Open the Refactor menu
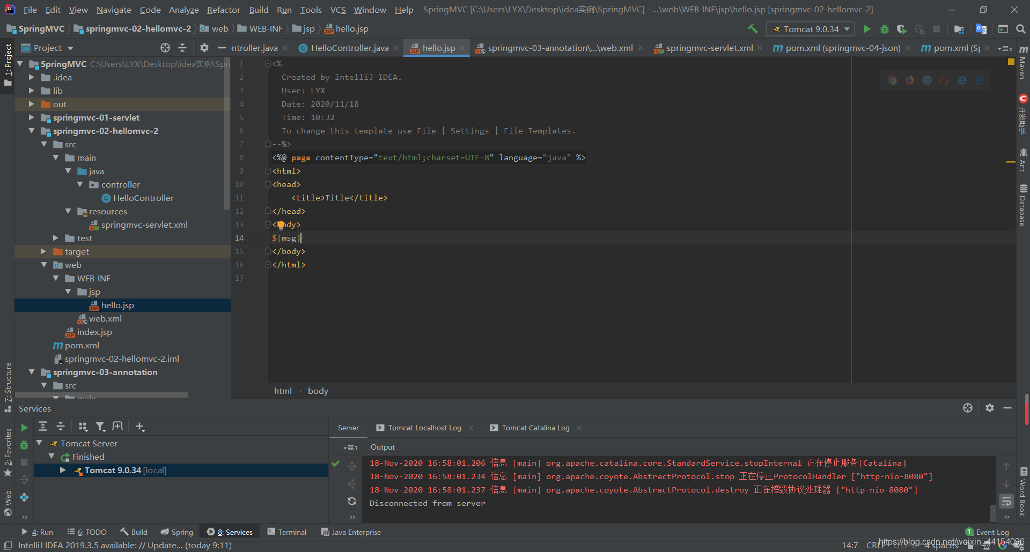The width and height of the screenshot is (1030, 552). (x=223, y=10)
